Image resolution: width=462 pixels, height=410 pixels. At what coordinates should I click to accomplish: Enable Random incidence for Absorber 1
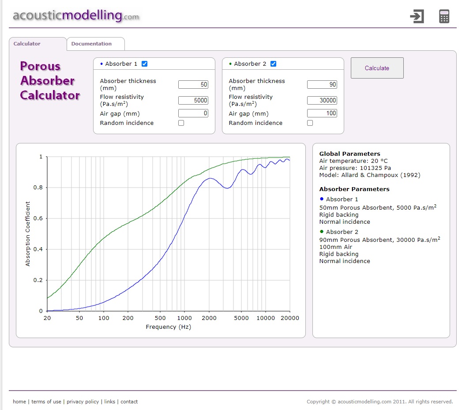pyautogui.click(x=181, y=123)
